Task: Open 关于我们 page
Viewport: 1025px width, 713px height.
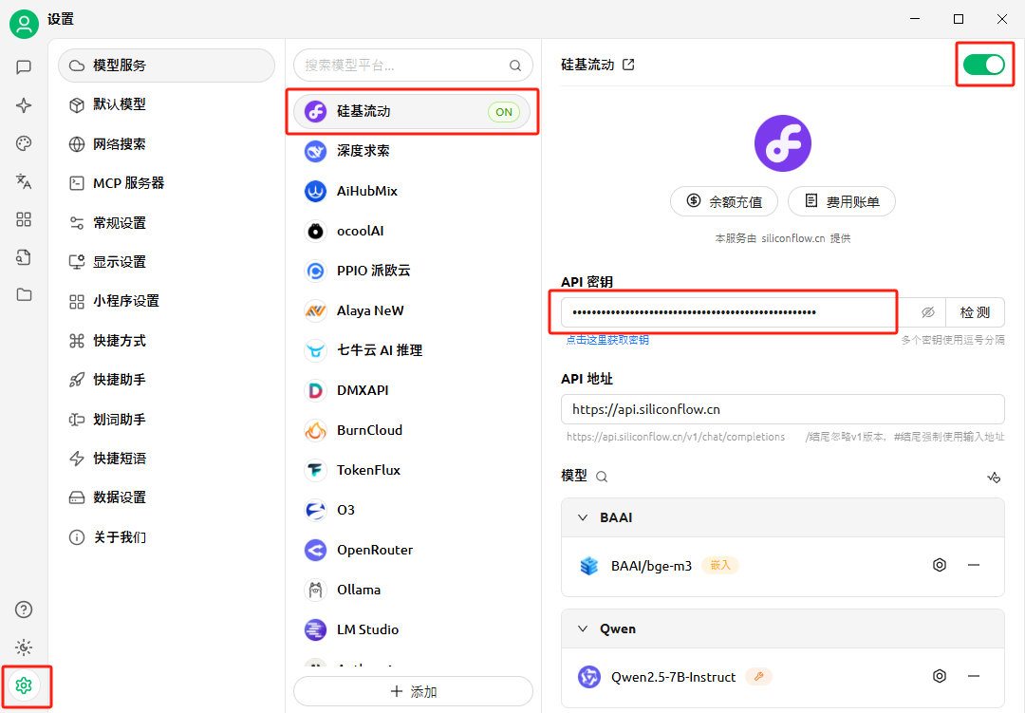Action: coord(167,537)
